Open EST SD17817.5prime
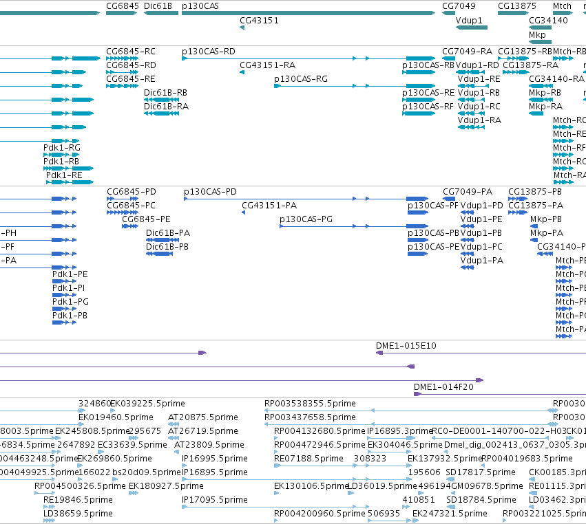Viewport: 586px width, 524px height. click(480, 472)
